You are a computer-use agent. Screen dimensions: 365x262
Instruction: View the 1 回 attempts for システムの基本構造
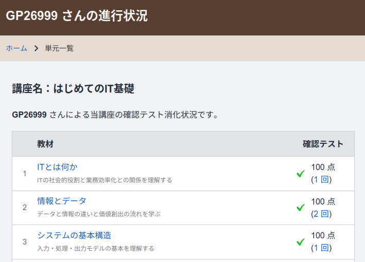[x=321, y=248]
